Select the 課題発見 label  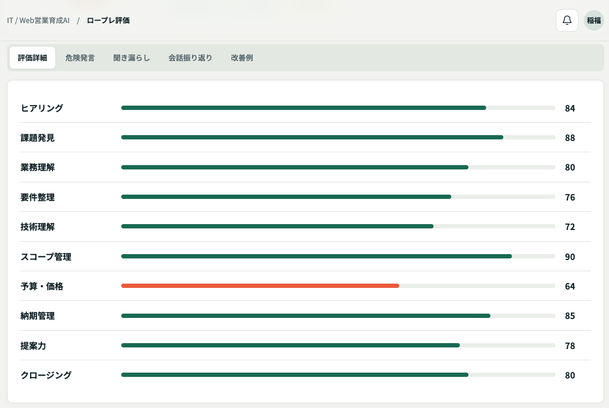point(38,138)
